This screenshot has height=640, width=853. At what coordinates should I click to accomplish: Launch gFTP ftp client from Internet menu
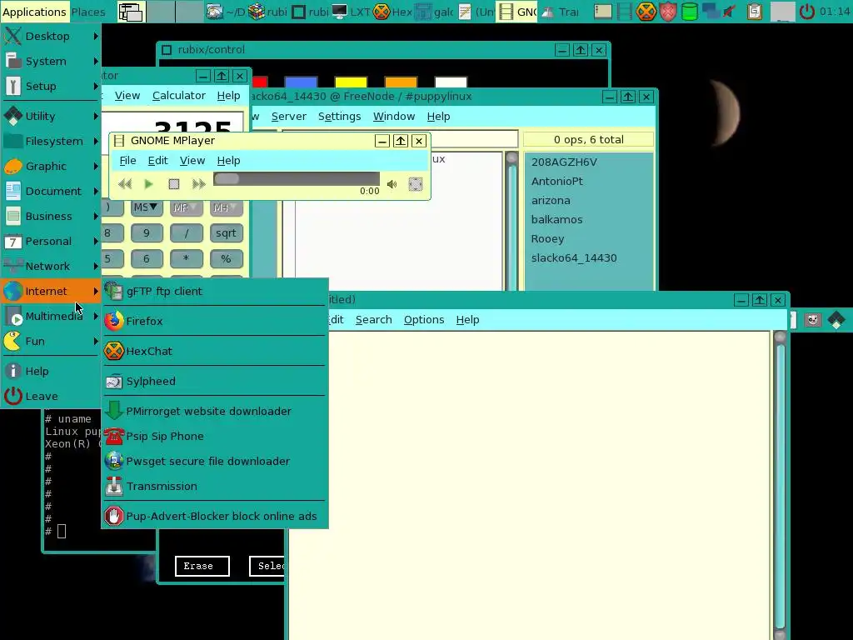click(x=215, y=291)
